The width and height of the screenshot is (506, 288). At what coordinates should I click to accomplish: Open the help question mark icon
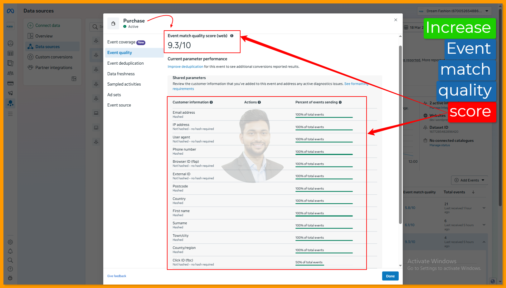(x=10, y=269)
